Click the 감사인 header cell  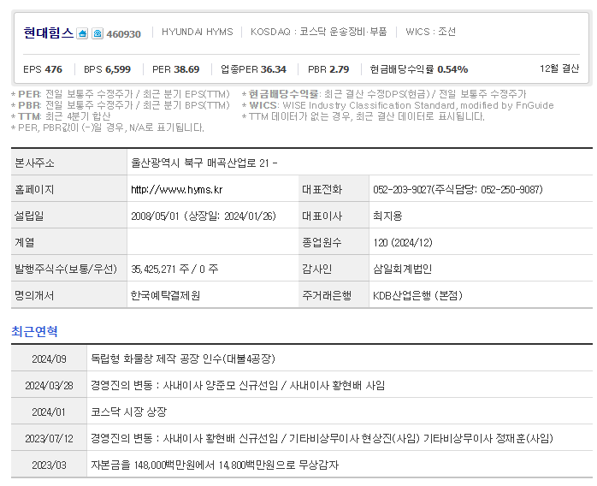334,269
